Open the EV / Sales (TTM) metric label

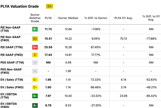[12, 80]
